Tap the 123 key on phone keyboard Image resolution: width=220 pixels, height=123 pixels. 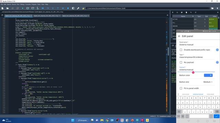(178, 116)
